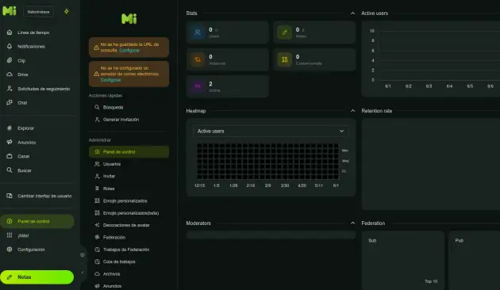Screen dimensions: 500x290
Task: Click Configurar link in URL warning
Action: tap(129, 50)
